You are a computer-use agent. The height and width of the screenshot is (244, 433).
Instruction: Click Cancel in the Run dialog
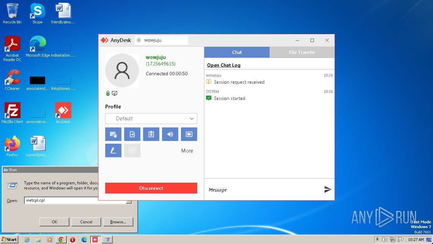pos(86,222)
